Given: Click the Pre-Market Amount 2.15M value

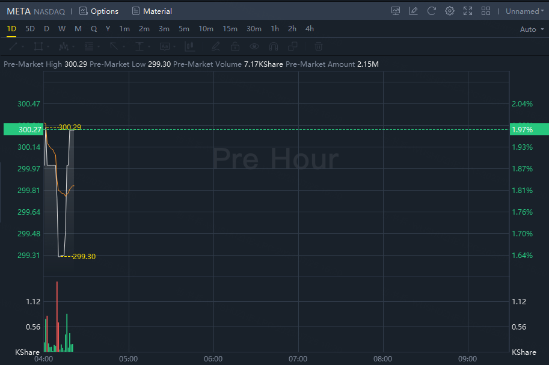Looking at the screenshot, I should point(367,64).
